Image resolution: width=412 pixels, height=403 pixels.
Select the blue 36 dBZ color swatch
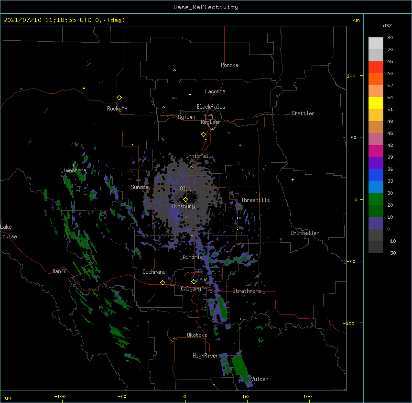tap(376, 175)
